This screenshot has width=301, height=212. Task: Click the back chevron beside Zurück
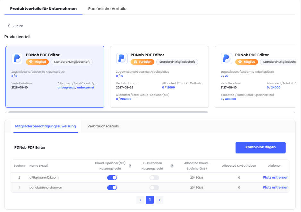[9, 26]
